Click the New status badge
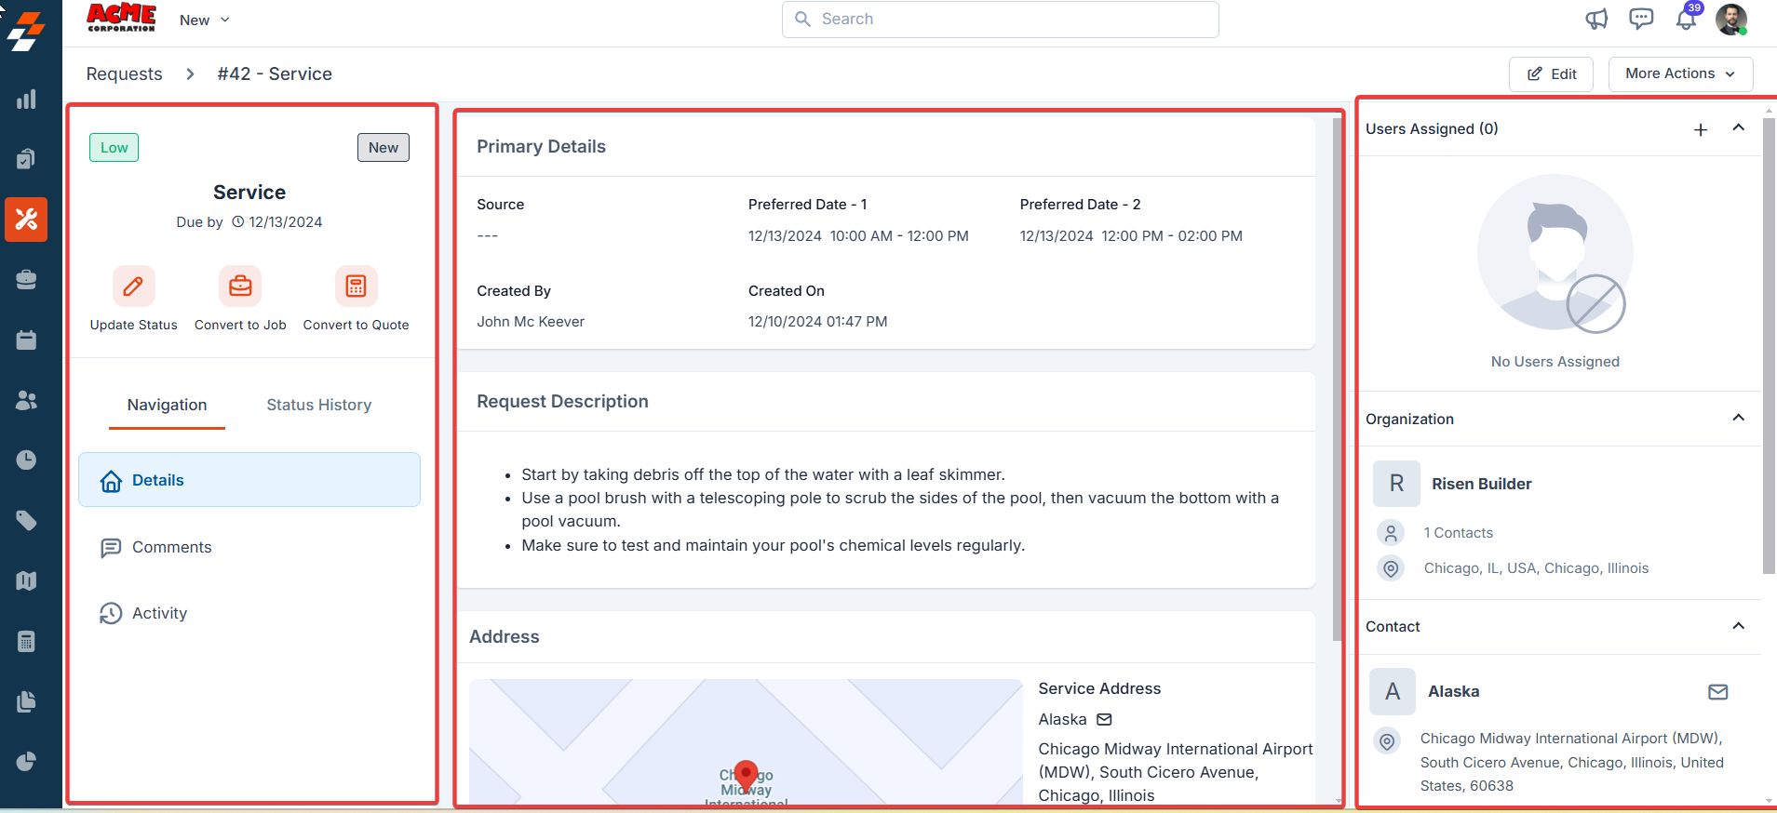Screen dimensions: 1777x813 point(383,148)
